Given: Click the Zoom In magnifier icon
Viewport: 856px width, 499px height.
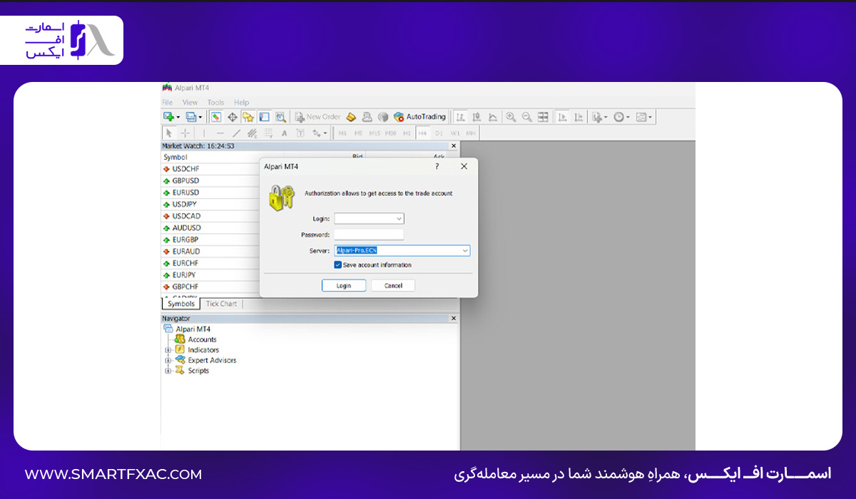Looking at the screenshot, I should click(x=511, y=117).
